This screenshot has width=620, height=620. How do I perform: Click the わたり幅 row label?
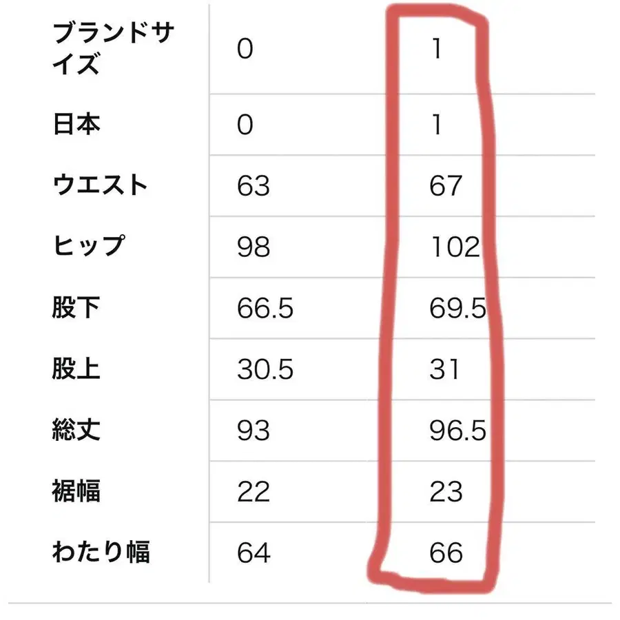[101, 552]
